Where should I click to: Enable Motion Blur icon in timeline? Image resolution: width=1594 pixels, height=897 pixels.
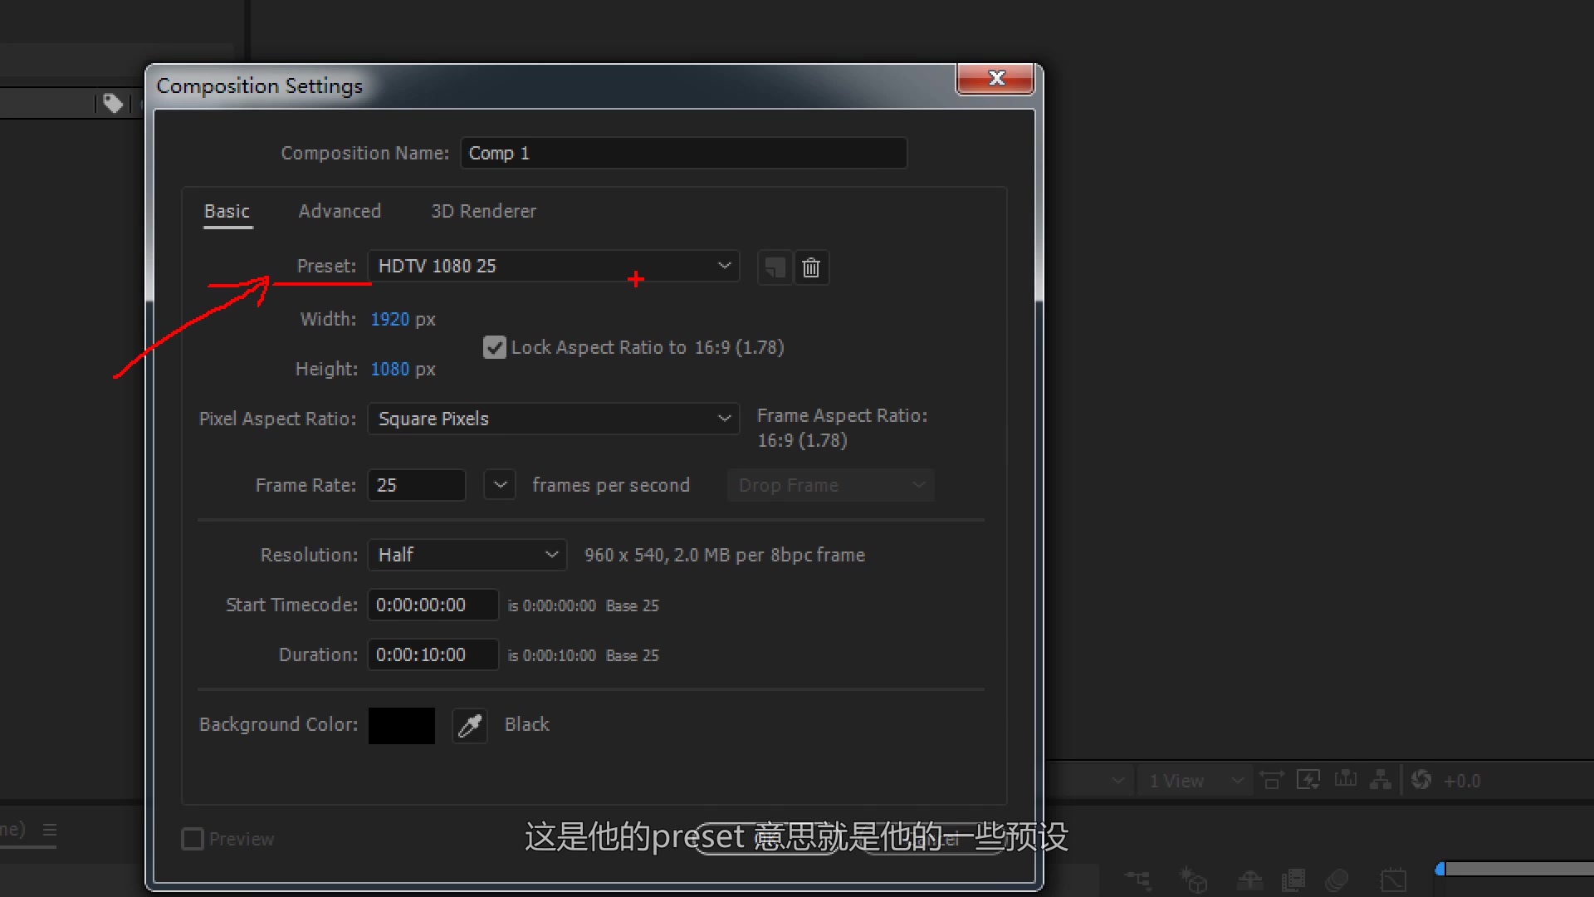tap(1337, 880)
